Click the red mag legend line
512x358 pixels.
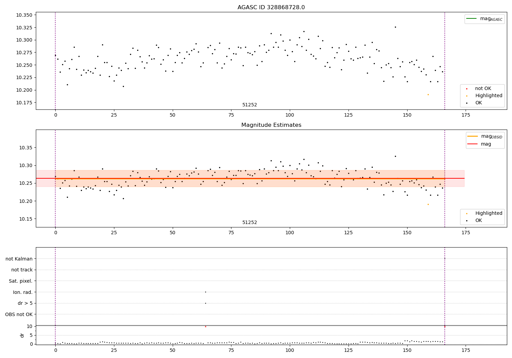coord(473,144)
